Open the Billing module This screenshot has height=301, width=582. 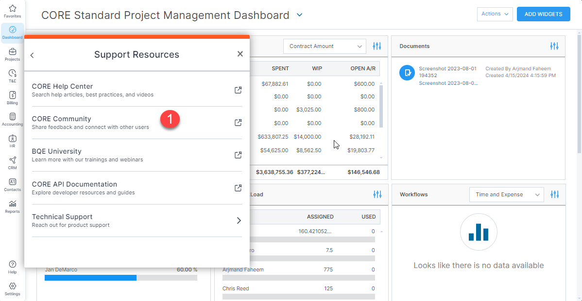click(x=12, y=98)
